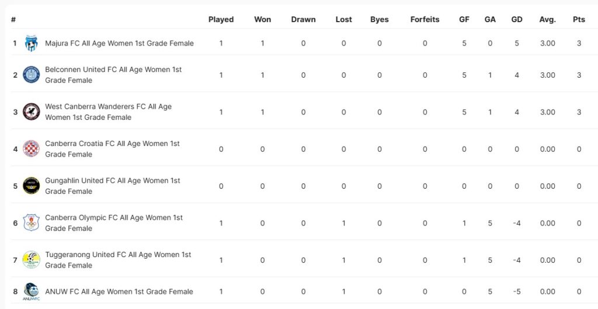598x309 pixels.
Task: Select the GD column header
Action: (x=517, y=19)
